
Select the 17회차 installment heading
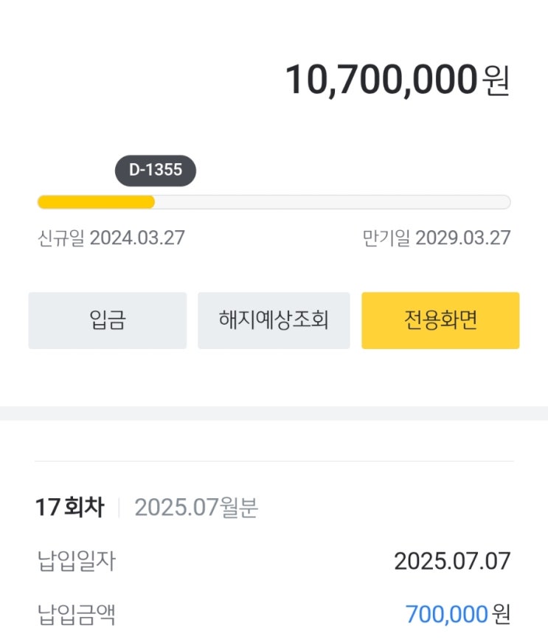pyautogui.click(x=69, y=508)
